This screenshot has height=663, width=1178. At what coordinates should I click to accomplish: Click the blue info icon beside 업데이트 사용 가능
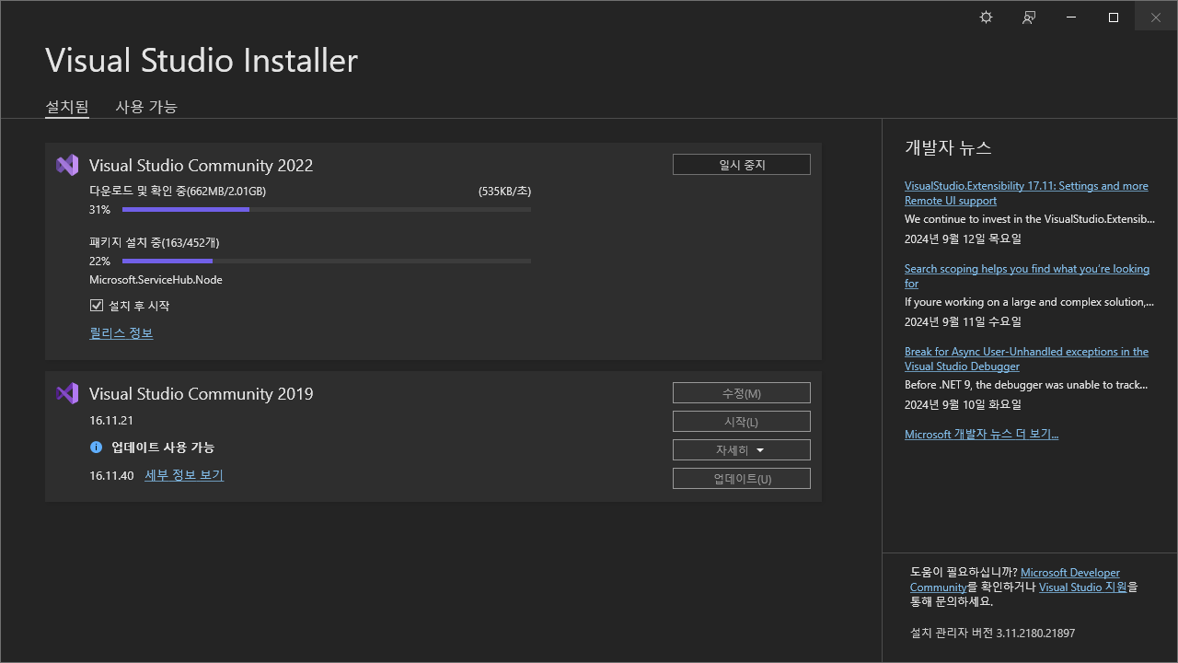pos(96,448)
